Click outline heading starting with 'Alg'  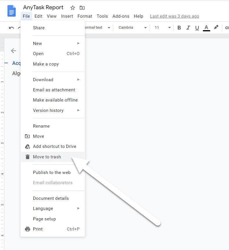(x=17, y=73)
